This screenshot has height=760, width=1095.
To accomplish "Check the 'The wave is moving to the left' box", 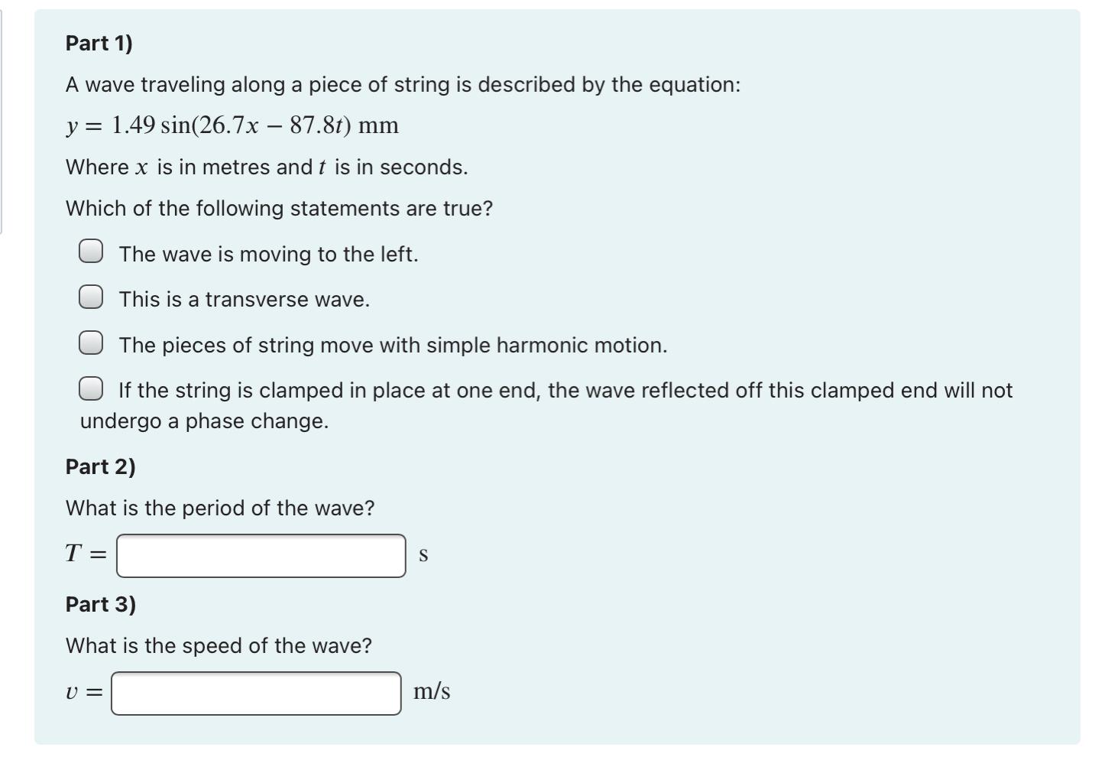I will pos(91,250).
